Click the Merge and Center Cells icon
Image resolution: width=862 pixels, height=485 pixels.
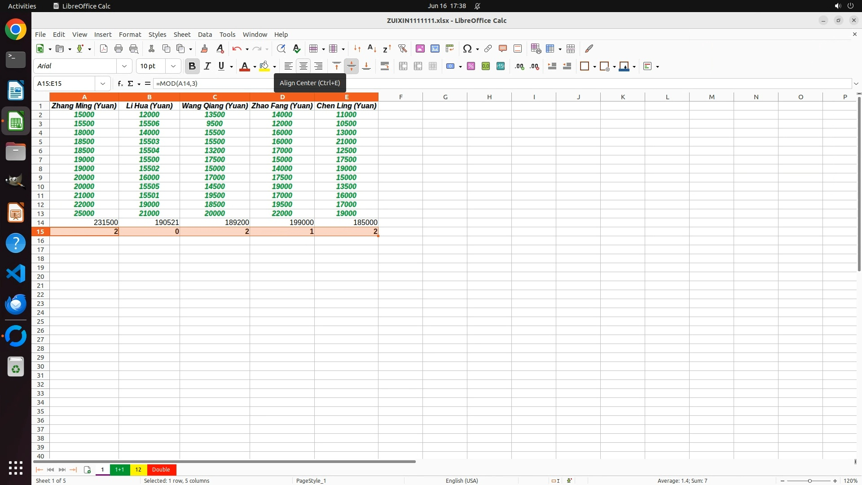pos(403,66)
